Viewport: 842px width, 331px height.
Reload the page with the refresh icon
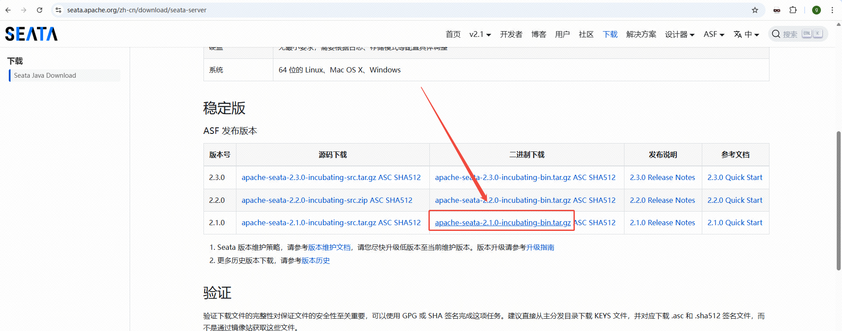click(x=40, y=10)
